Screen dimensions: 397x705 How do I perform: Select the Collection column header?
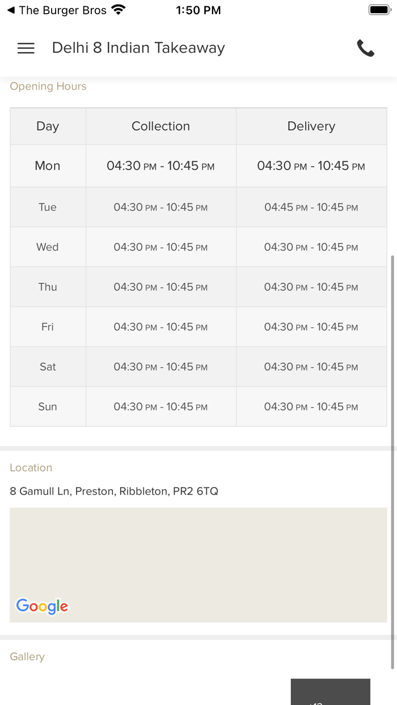161,126
